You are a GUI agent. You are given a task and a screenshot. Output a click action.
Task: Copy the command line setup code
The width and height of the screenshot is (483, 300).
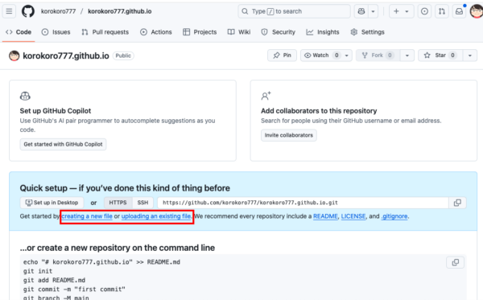(455, 262)
